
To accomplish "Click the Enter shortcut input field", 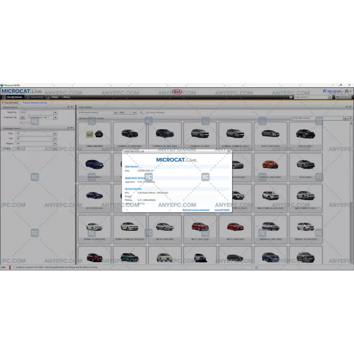I will point(310,97).
